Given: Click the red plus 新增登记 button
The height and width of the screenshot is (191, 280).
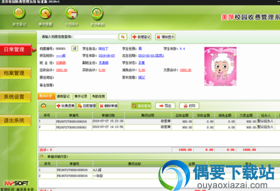Looking at the screenshot, I should click(x=141, y=37).
